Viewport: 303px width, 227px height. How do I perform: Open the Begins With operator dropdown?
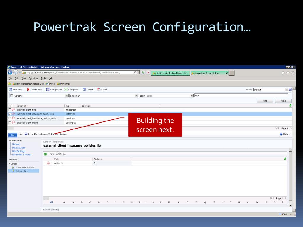click(x=192, y=96)
